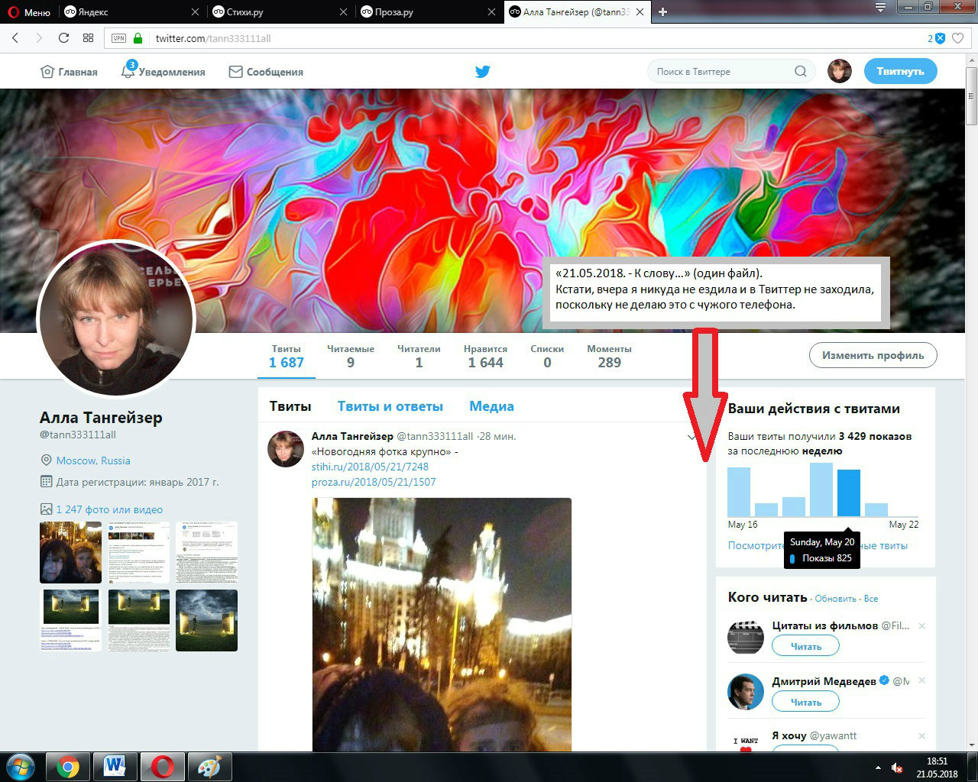Open Moscow, Russia location link
This screenshot has width=978, height=782.
pyautogui.click(x=93, y=460)
